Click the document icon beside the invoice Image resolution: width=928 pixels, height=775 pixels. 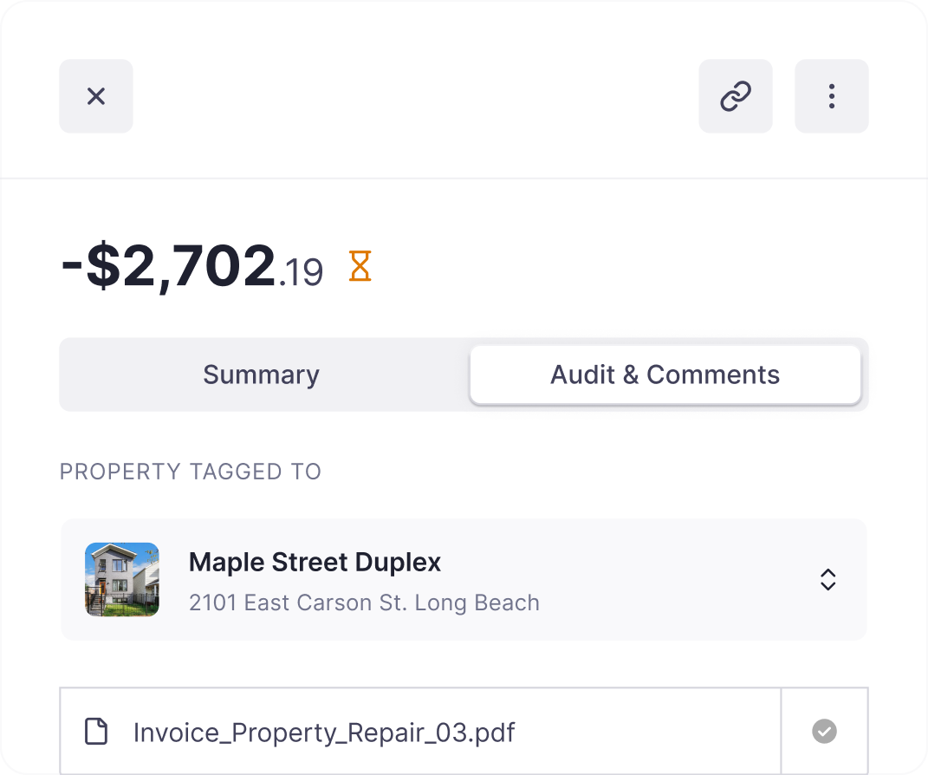coord(96,731)
